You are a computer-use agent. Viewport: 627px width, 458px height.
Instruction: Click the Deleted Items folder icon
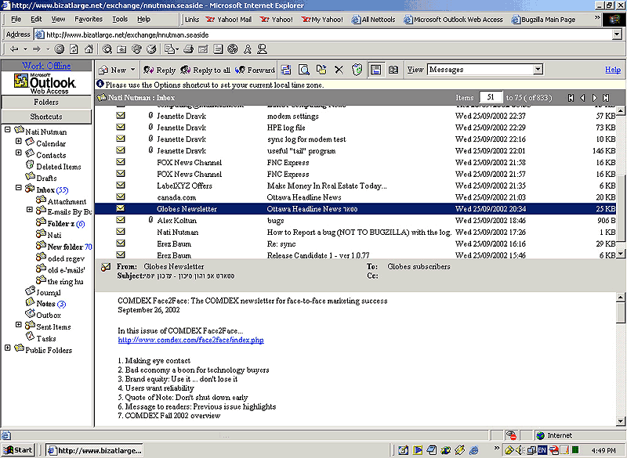point(30,165)
